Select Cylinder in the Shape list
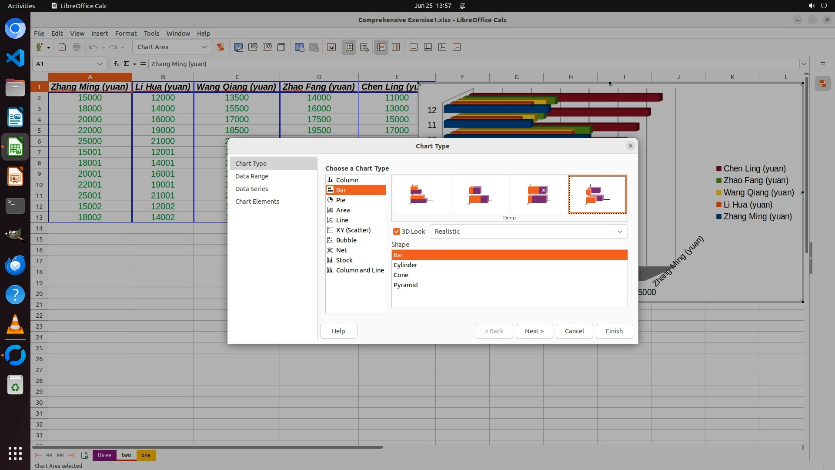 pyautogui.click(x=405, y=265)
